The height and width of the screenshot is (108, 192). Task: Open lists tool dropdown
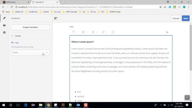point(94,32)
